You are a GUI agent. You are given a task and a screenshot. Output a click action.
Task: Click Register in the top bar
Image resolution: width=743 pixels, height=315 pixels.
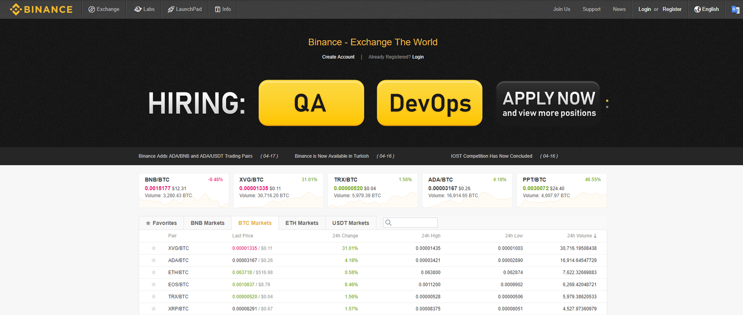[672, 9]
